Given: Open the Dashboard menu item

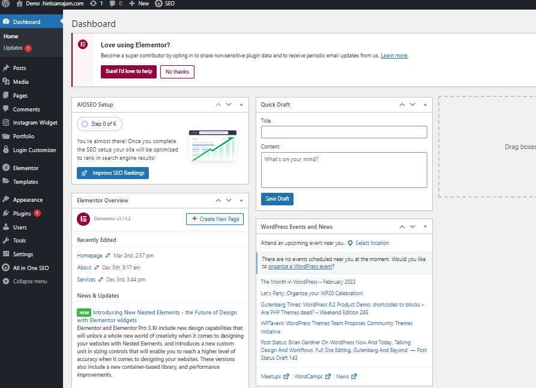Looking at the screenshot, I should [31, 22].
